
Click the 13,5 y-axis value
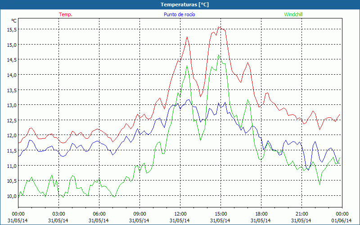(x=12, y=90)
